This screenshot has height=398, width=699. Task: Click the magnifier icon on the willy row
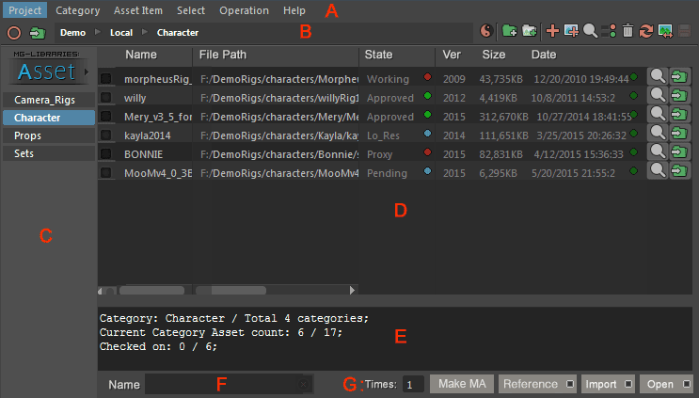pos(658,95)
